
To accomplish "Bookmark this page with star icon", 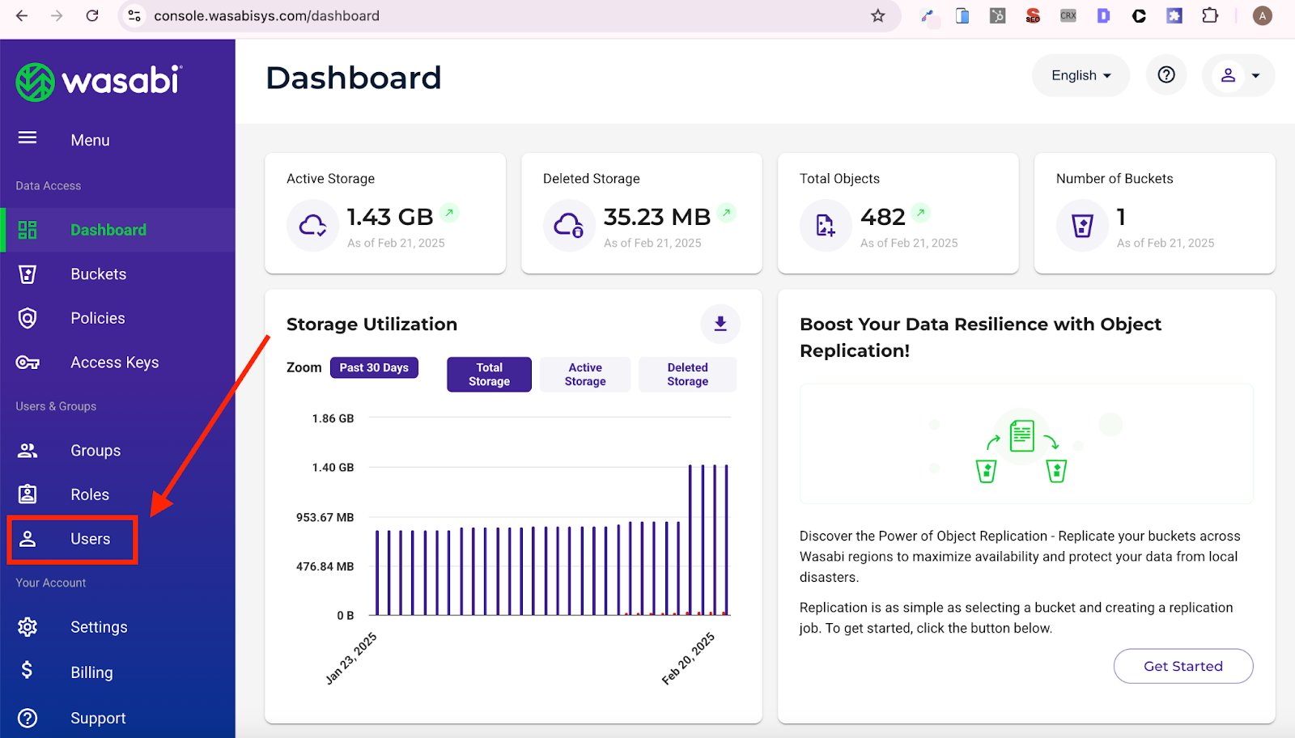I will 878,15.
